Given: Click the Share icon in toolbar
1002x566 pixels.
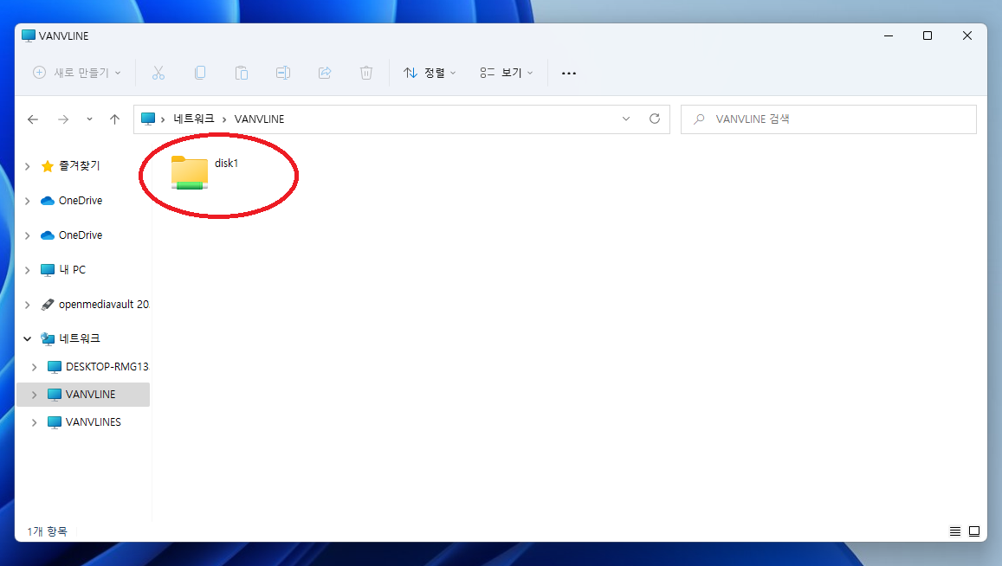Looking at the screenshot, I should point(325,73).
